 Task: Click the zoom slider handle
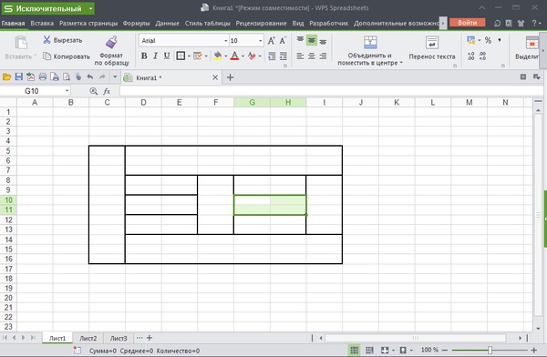[490, 350]
